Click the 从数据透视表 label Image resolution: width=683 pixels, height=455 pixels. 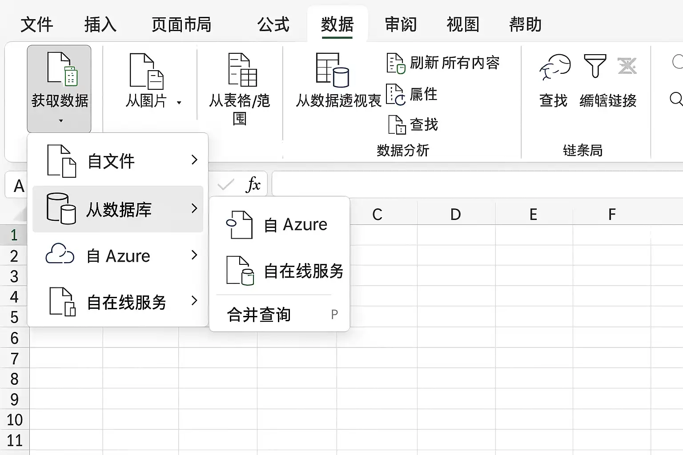click(x=339, y=101)
